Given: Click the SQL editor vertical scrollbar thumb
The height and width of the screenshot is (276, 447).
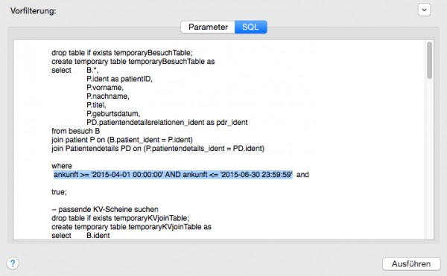Looking at the screenshot, I should pos(429,60).
